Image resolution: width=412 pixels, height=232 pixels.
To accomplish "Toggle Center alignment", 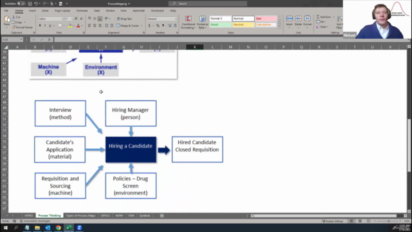I will [x=95, y=26].
